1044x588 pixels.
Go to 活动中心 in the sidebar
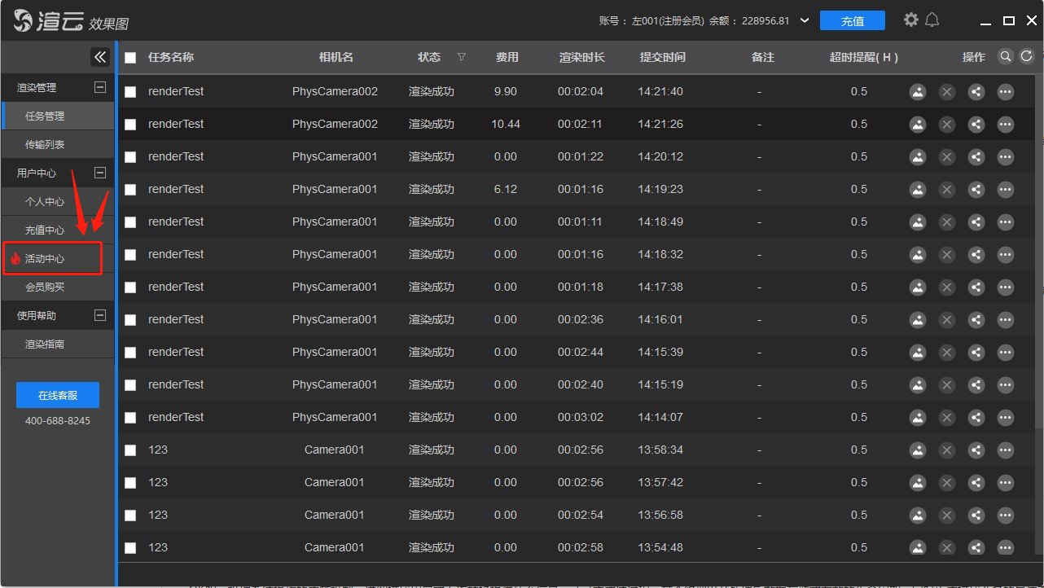[x=45, y=258]
